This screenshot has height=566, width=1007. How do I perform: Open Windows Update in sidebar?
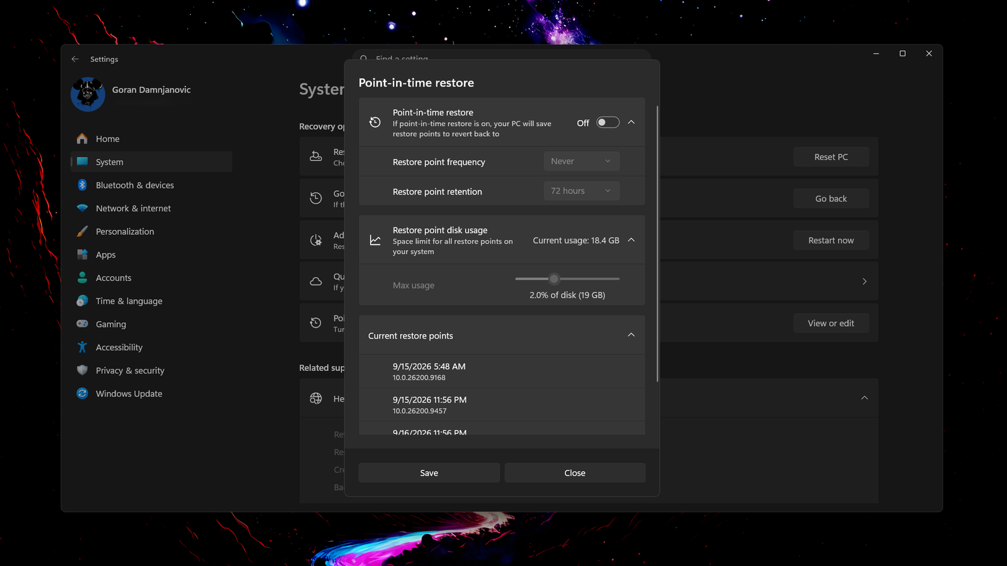coord(151,394)
